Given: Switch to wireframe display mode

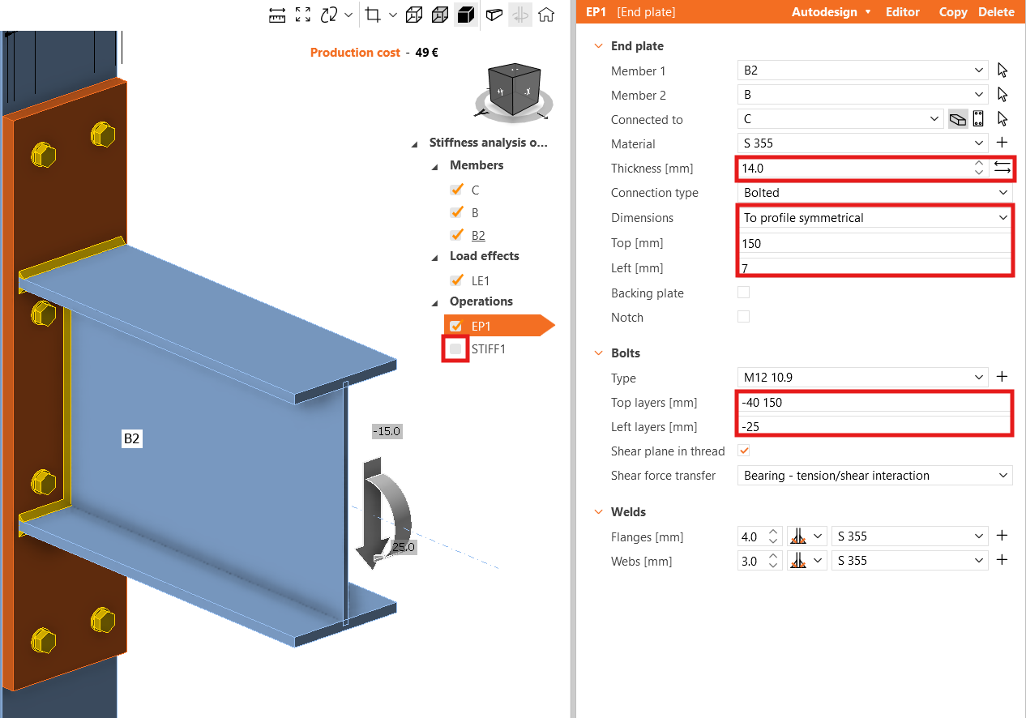Looking at the screenshot, I should 414,15.
